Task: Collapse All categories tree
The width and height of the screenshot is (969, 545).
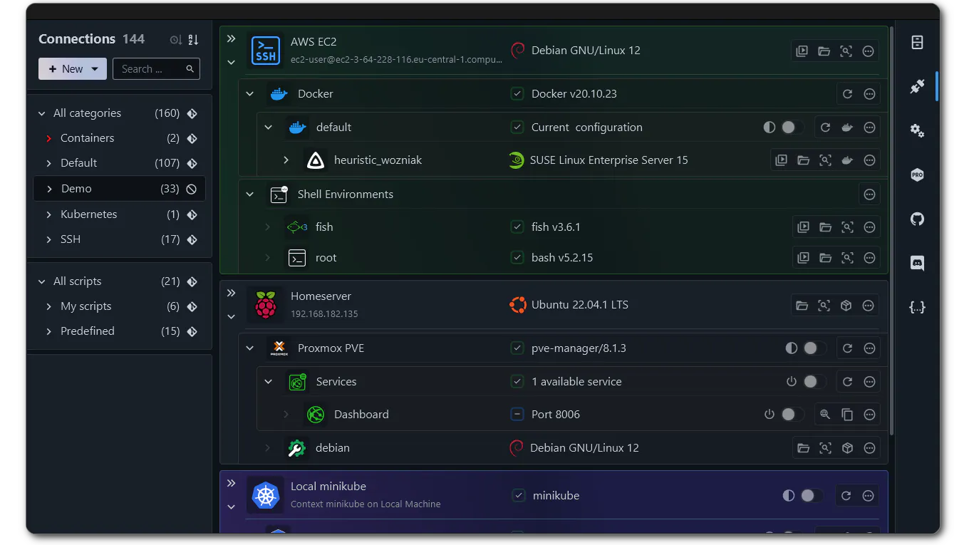Action: pos(42,113)
